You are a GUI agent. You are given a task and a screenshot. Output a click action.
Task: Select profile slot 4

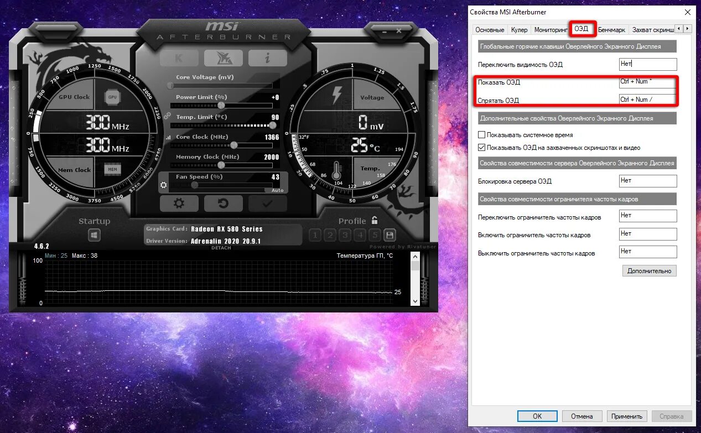click(x=360, y=235)
